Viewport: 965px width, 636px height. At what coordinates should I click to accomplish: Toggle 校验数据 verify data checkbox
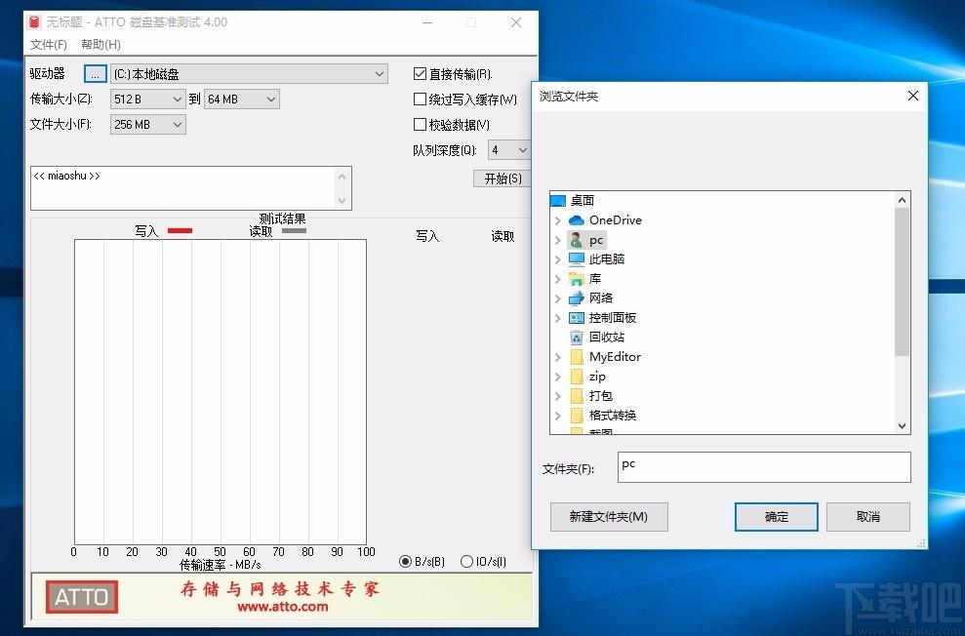pyautogui.click(x=420, y=125)
